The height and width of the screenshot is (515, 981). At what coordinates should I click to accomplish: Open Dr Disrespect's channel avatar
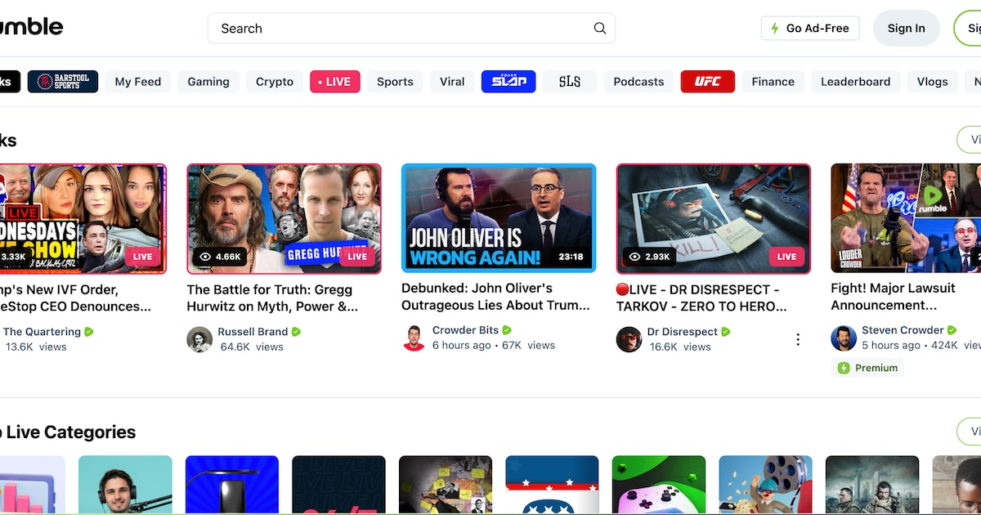629,339
